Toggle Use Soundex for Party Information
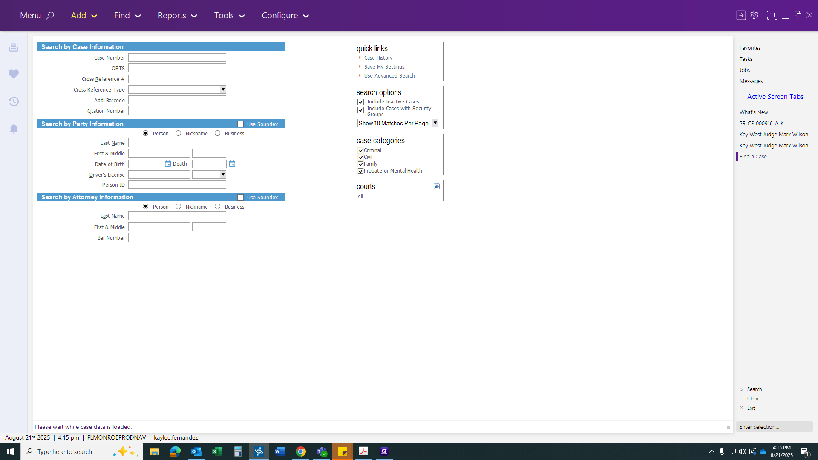The width and height of the screenshot is (818, 460). (x=241, y=124)
